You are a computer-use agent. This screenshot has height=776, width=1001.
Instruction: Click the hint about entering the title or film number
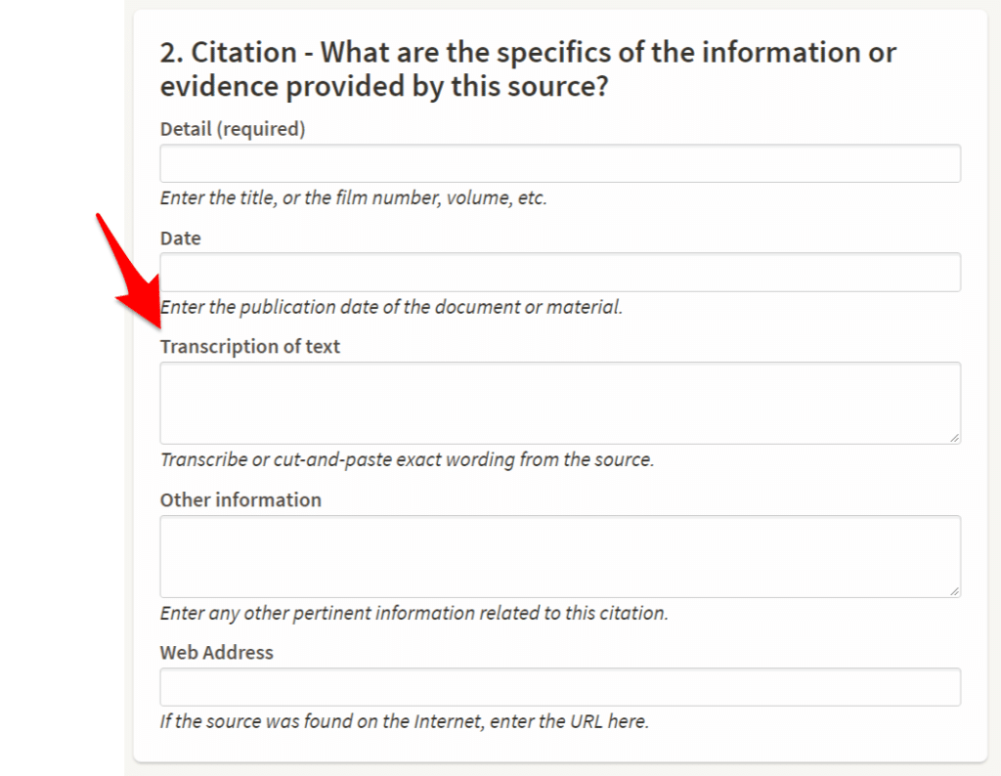point(352,197)
